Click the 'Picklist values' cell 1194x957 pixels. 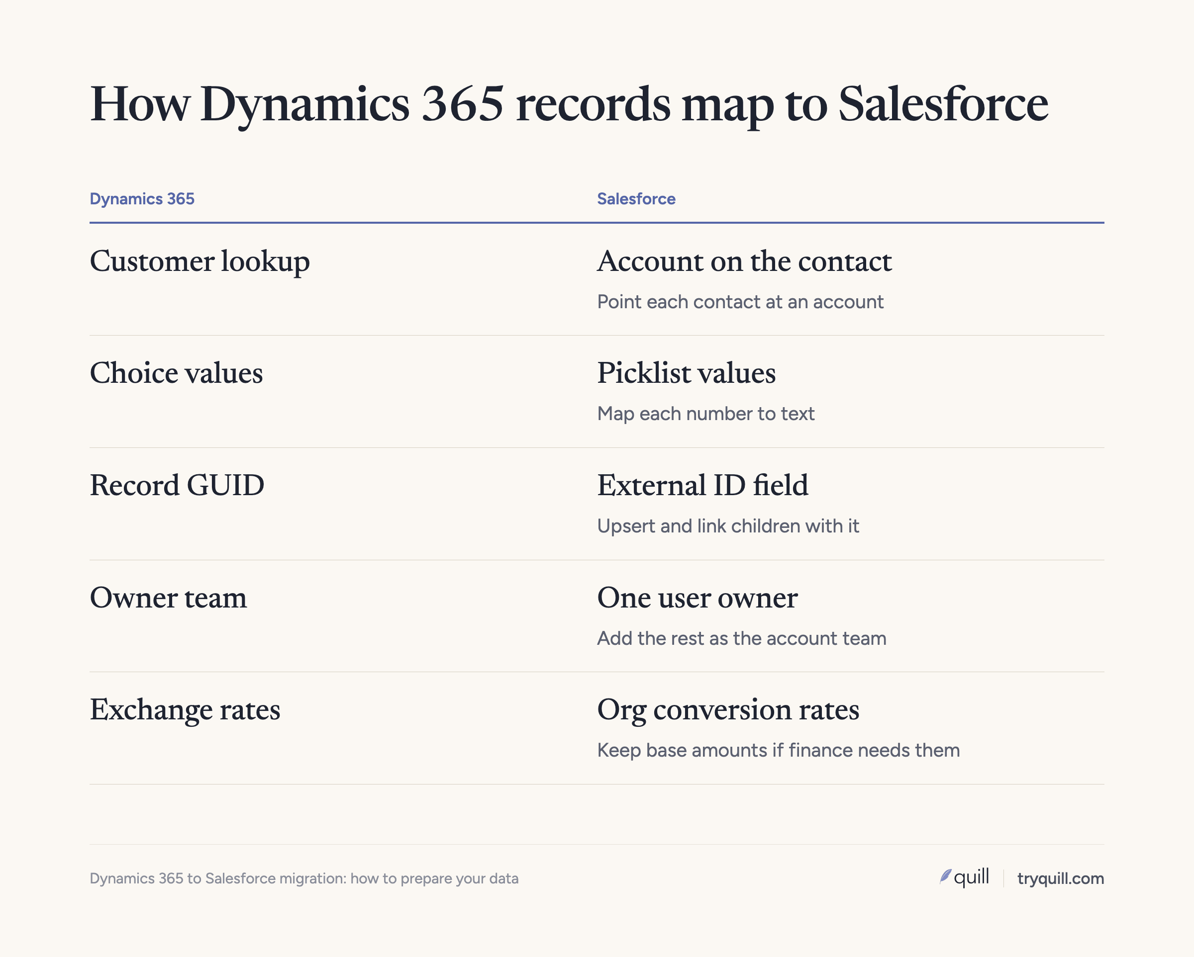click(686, 373)
